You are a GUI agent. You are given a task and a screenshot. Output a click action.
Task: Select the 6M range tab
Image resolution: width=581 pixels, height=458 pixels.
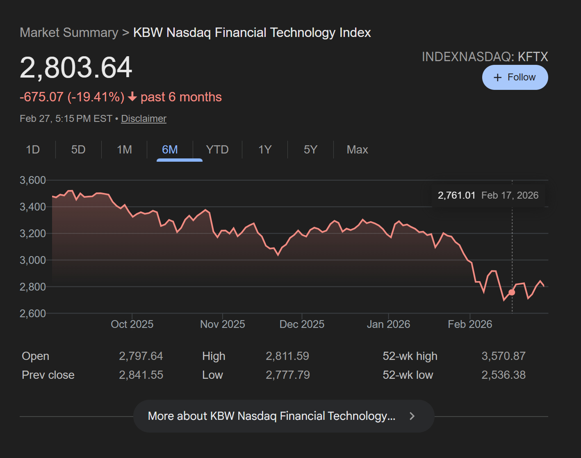point(170,150)
